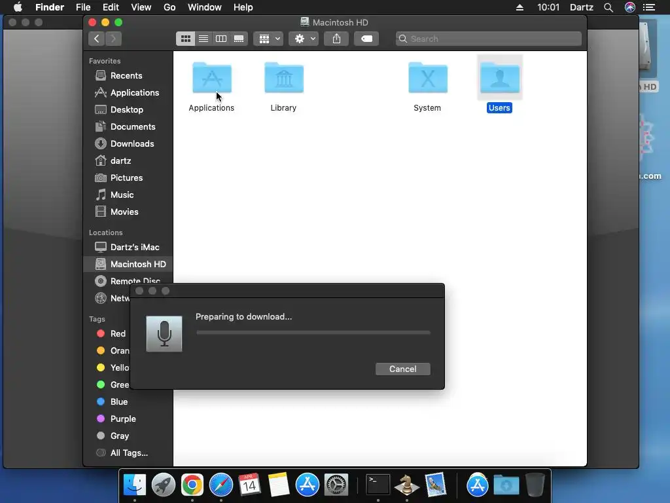
Task: Go forward with the forward arrow
Action: [113, 39]
